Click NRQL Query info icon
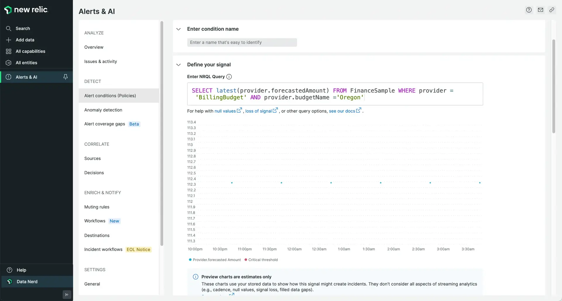Image resolution: width=562 pixels, height=301 pixels. coord(229,77)
